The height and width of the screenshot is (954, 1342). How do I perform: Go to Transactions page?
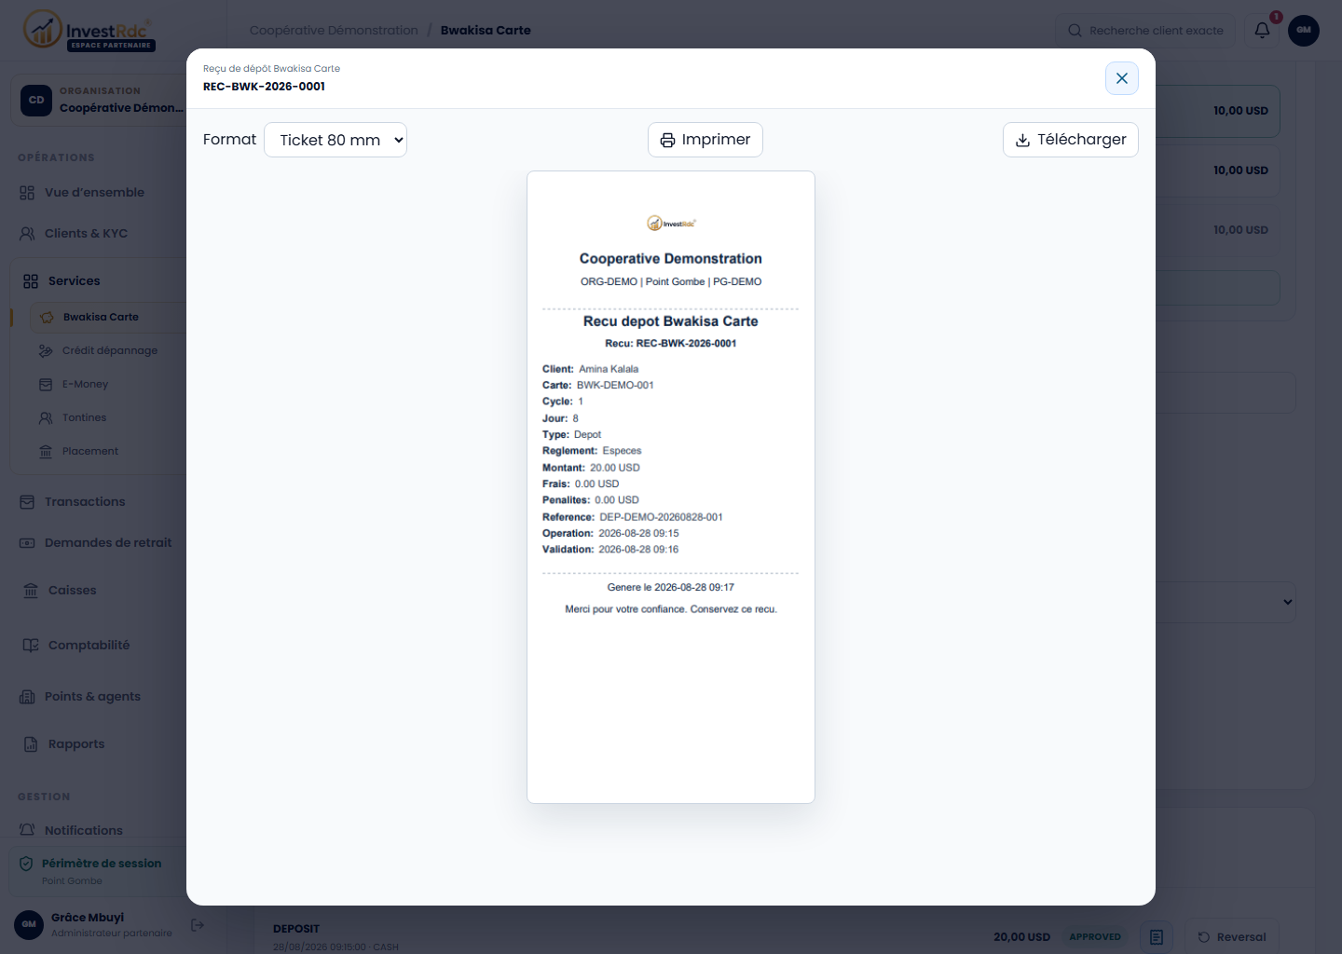85,501
